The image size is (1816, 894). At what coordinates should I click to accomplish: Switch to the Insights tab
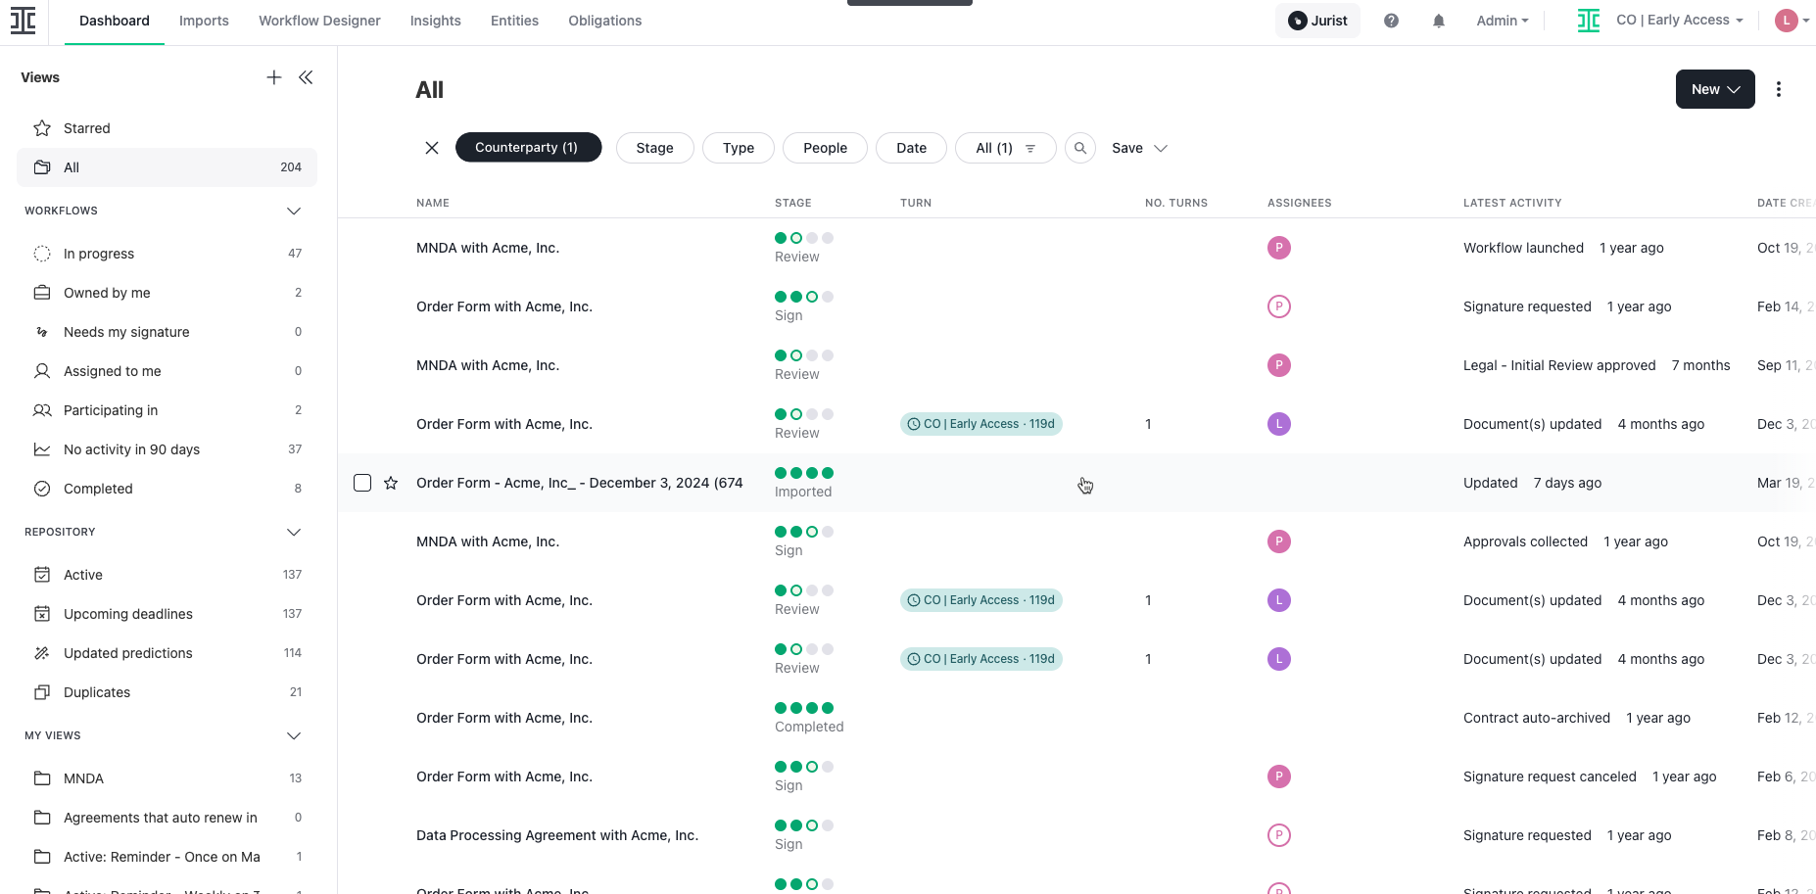[x=435, y=21]
